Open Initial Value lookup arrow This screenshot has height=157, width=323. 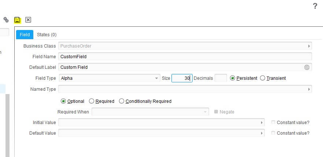click(261, 123)
